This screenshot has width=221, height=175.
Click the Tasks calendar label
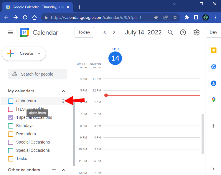[x=22, y=159]
